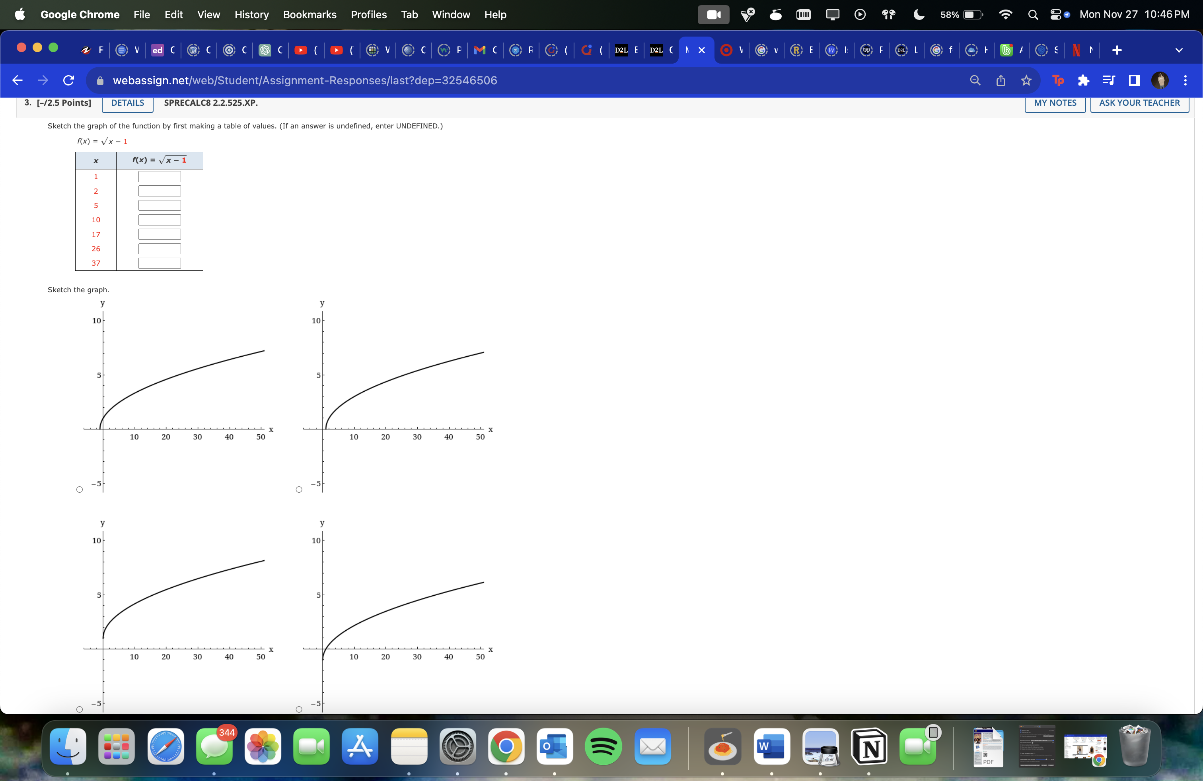Click the f(x) input for x = 26
1203x781 pixels.
coord(159,249)
